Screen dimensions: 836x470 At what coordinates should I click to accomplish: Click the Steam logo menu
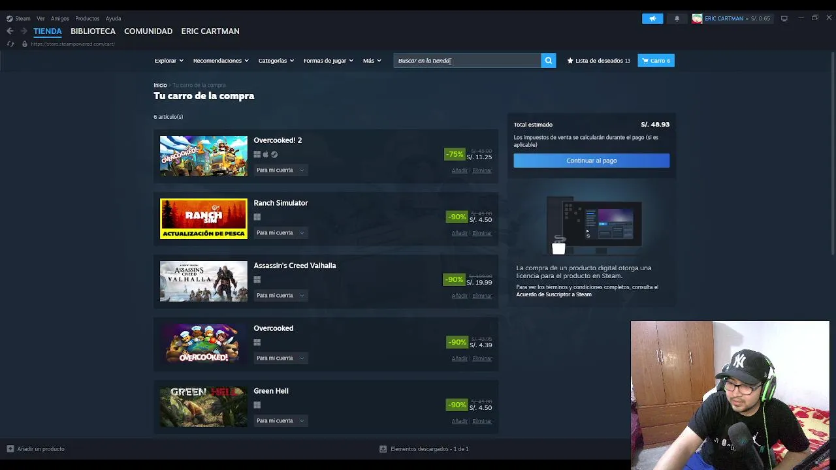18,18
